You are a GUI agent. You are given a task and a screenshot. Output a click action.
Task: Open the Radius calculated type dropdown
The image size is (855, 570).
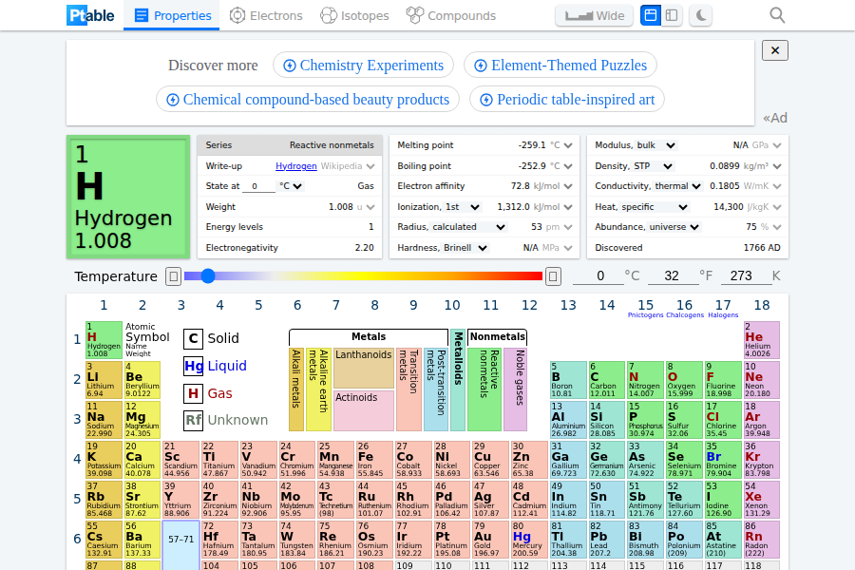469,227
